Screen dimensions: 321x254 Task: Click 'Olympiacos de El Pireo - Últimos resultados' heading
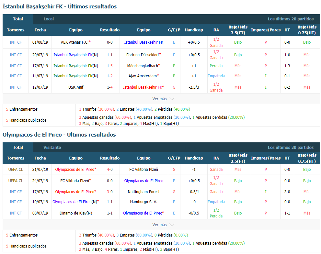coord(59,135)
